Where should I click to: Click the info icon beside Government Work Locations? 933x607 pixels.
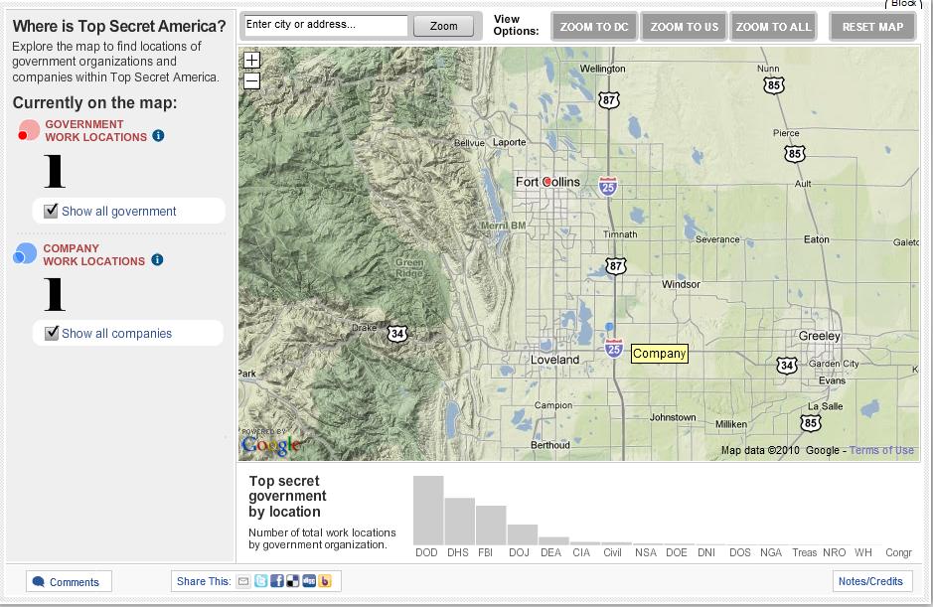point(158,136)
